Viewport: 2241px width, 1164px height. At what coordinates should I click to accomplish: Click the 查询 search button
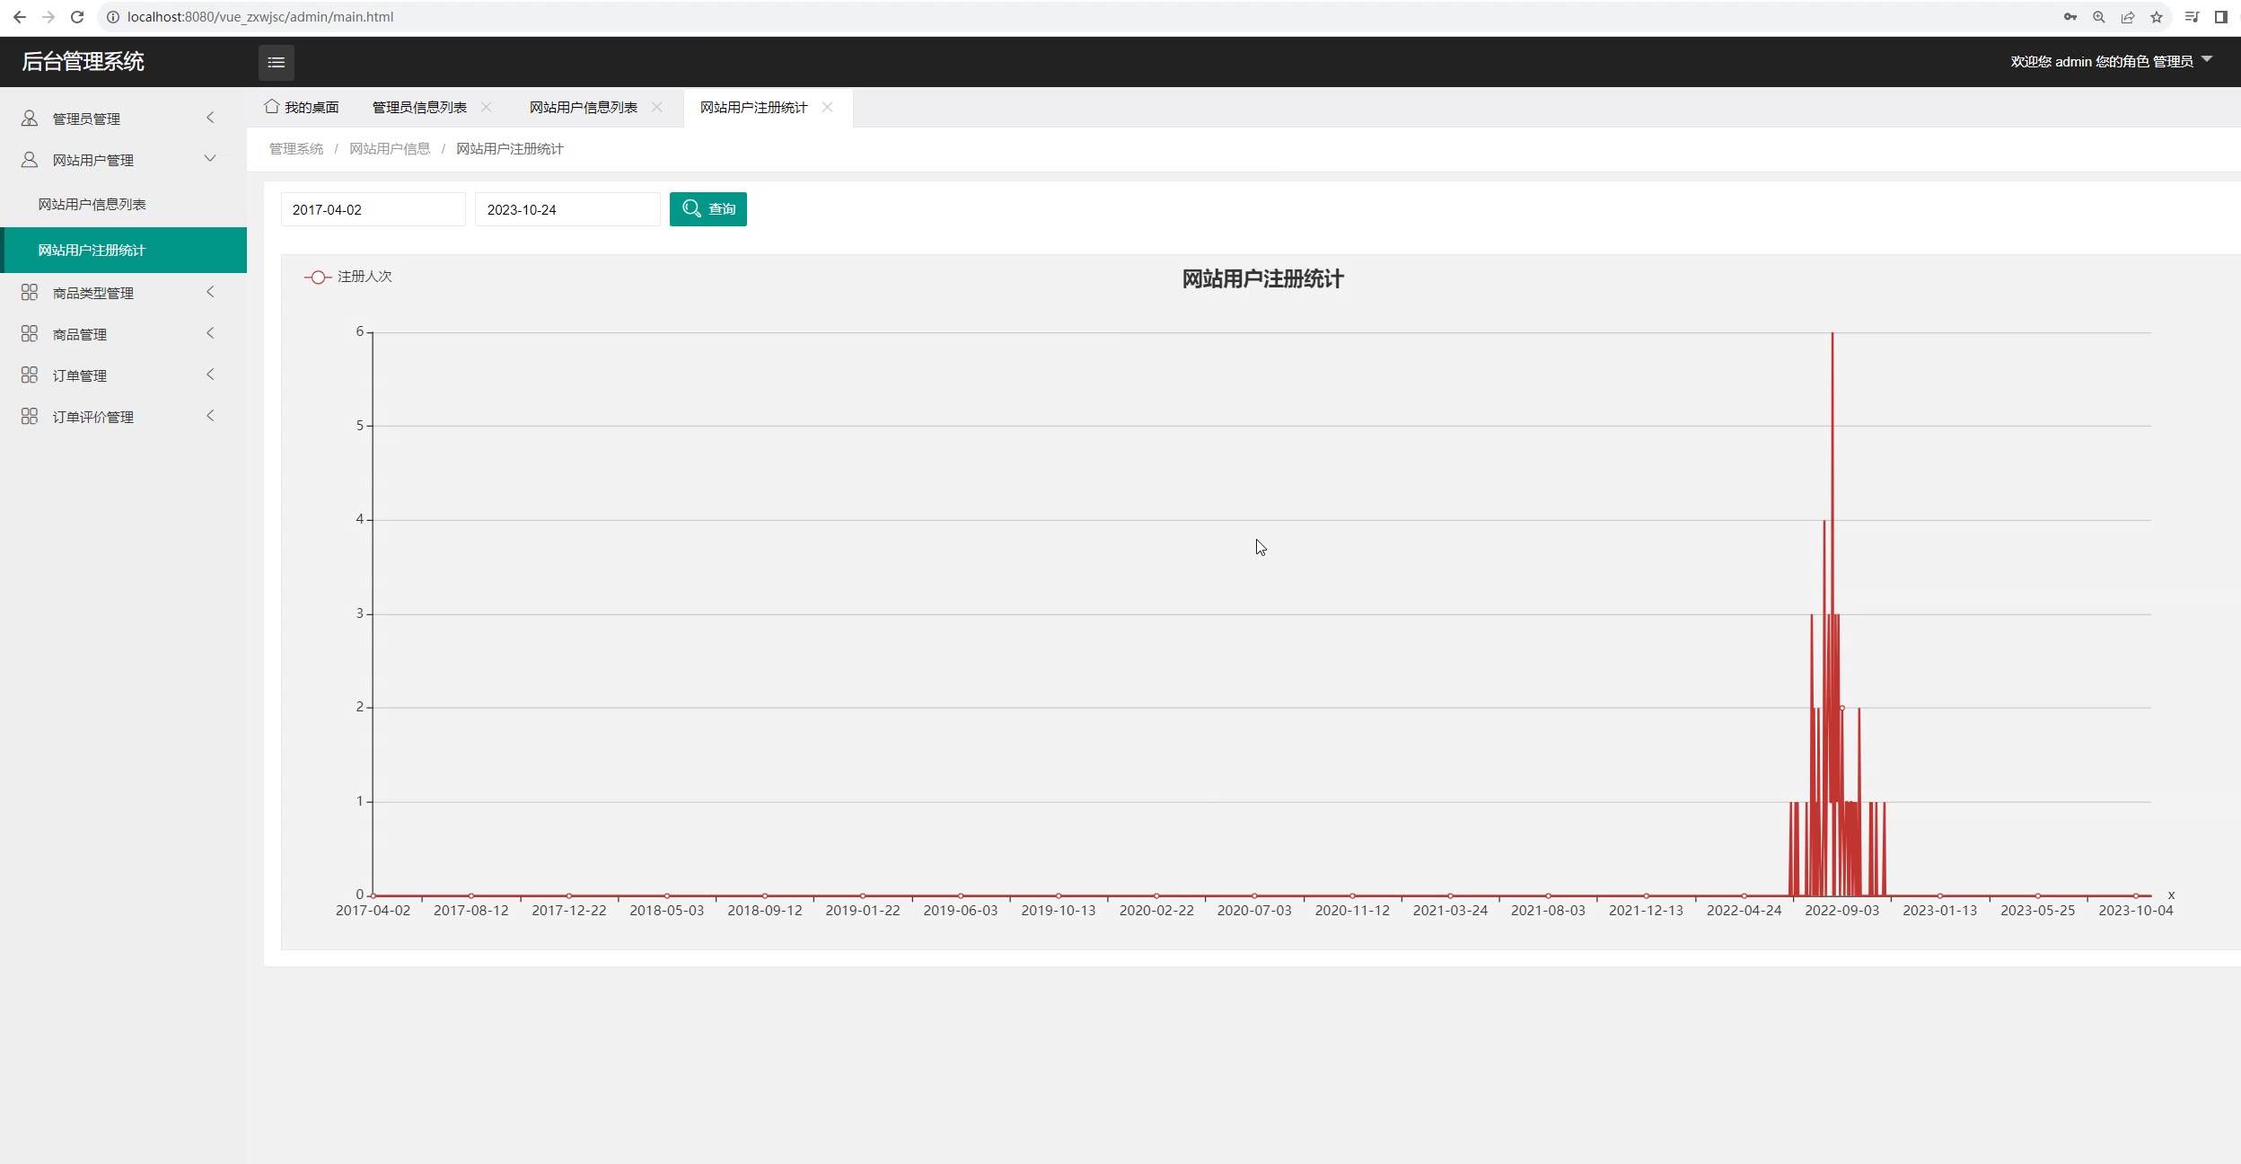tap(707, 209)
